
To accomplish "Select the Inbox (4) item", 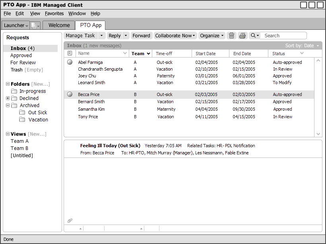I will (x=31, y=48).
